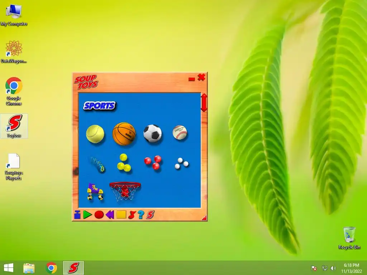
Task: Choose the blue football boot toy
Action: coord(97,164)
